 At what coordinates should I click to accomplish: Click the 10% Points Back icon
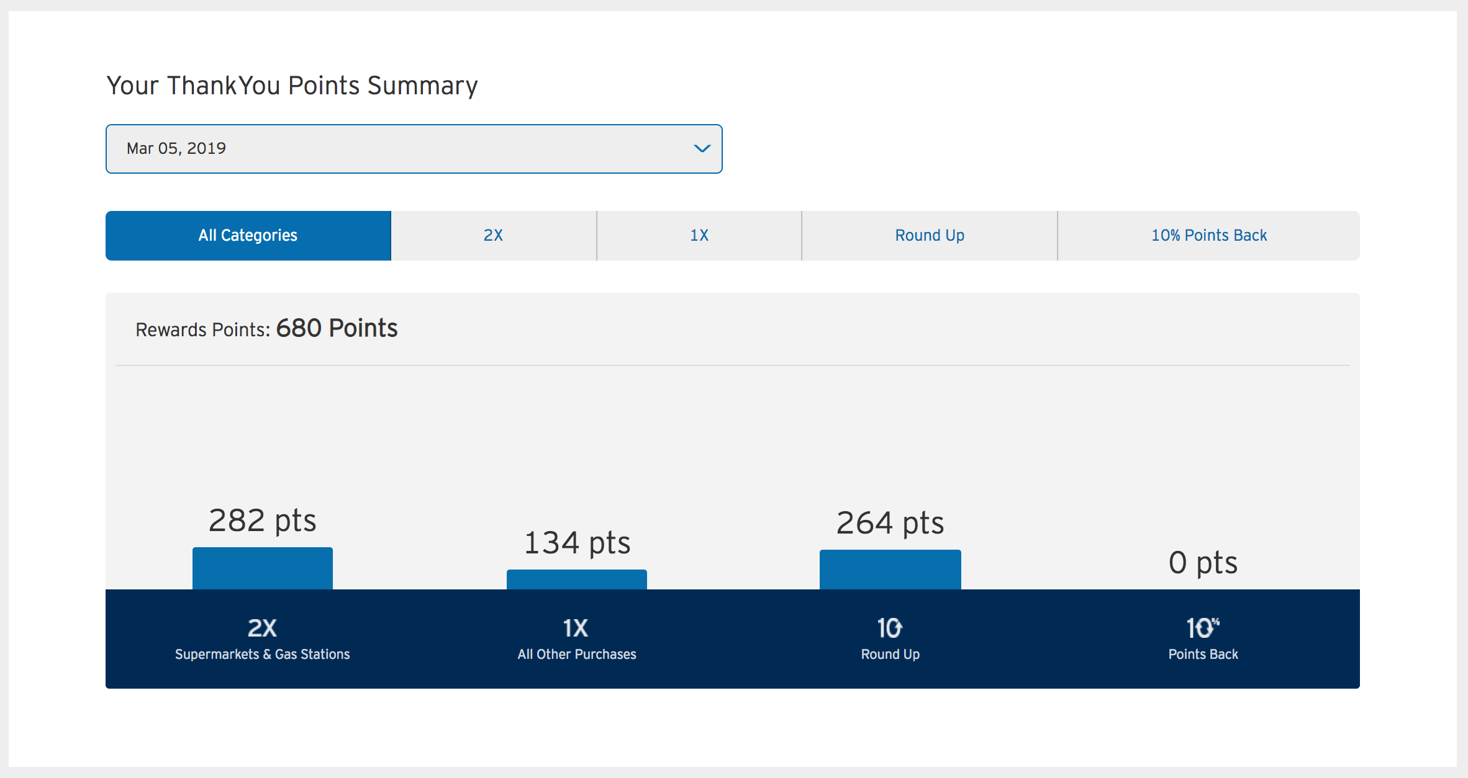1202,628
